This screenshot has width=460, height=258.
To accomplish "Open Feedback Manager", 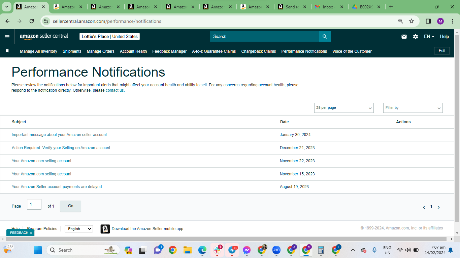I will 169,51.
